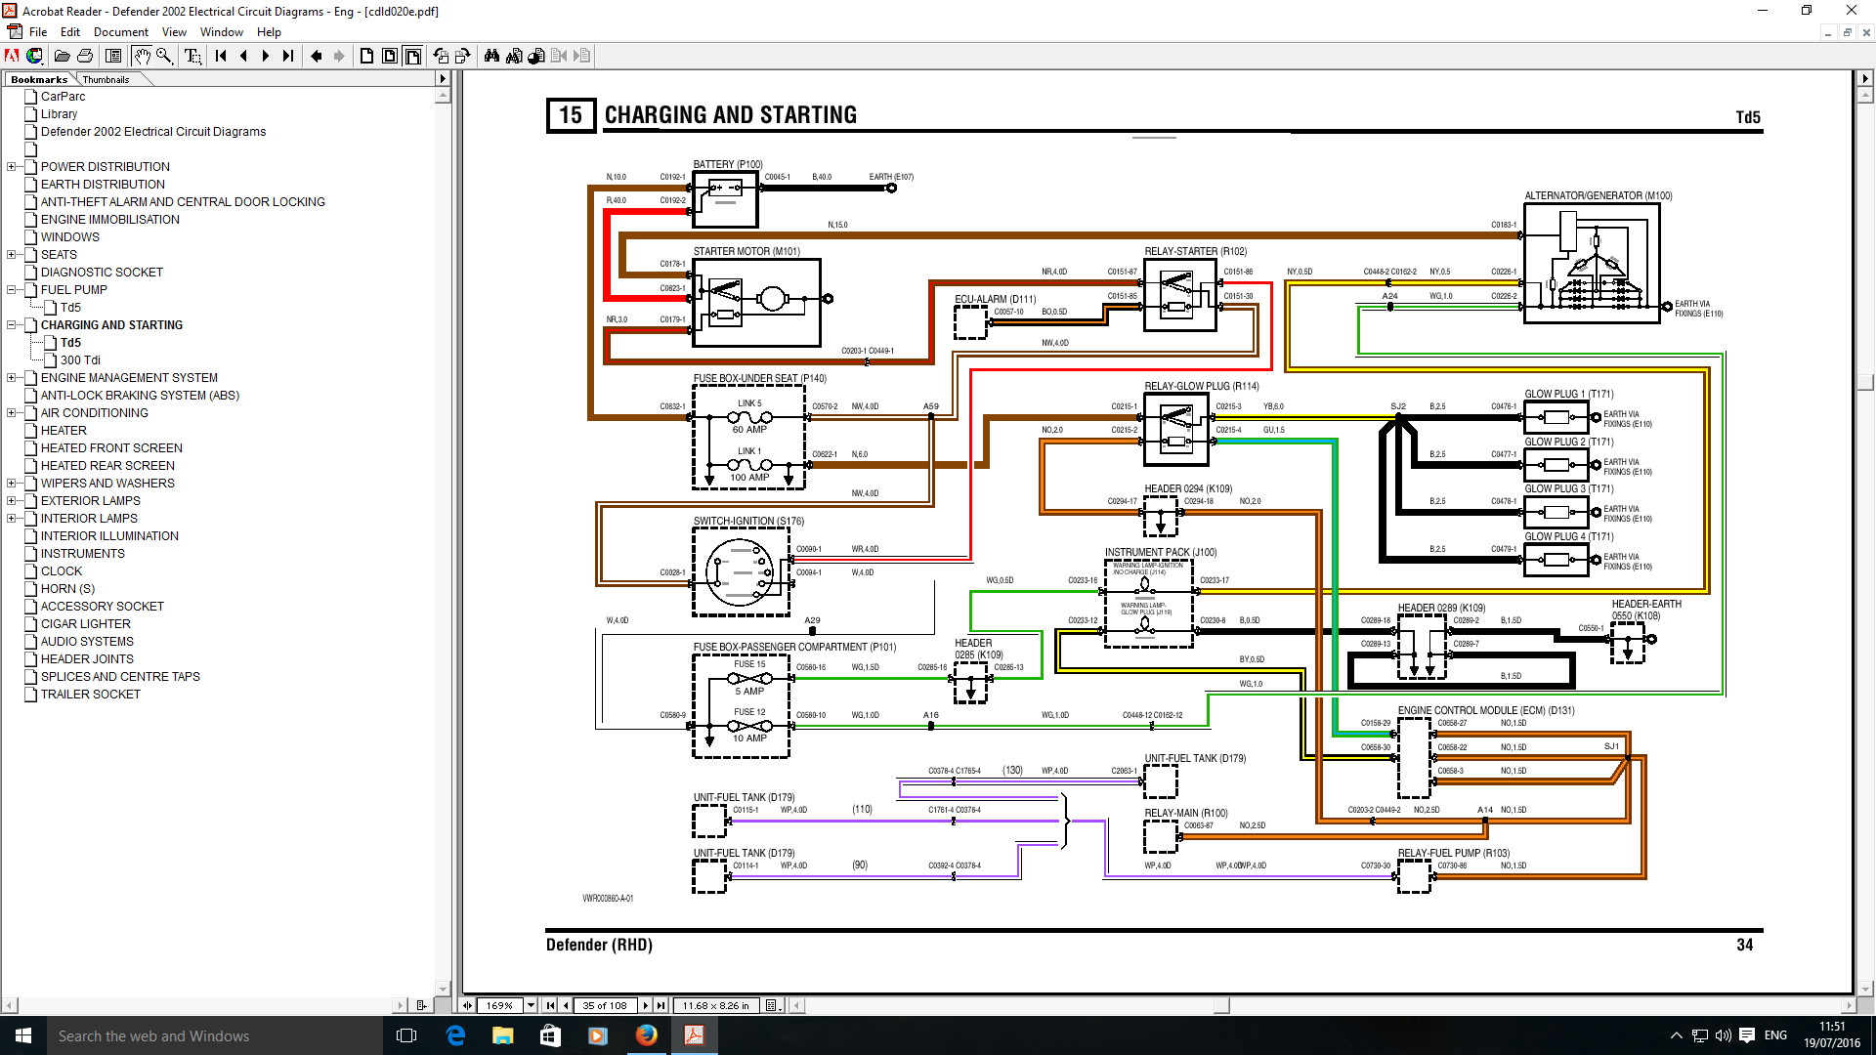1876x1055 pixels.
Task: Select the Zoom In magnifier tool
Action: coord(164,56)
